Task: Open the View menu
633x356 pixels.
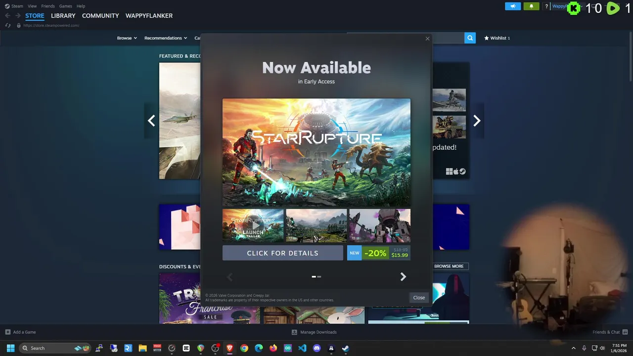Action: pyautogui.click(x=32, y=6)
